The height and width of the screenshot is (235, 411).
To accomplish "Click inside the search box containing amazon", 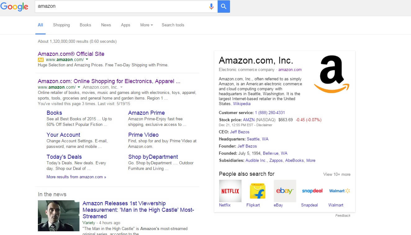I will click(121, 7).
